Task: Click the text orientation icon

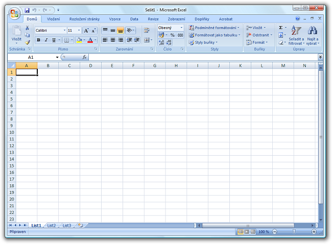Action: (x=130, y=30)
